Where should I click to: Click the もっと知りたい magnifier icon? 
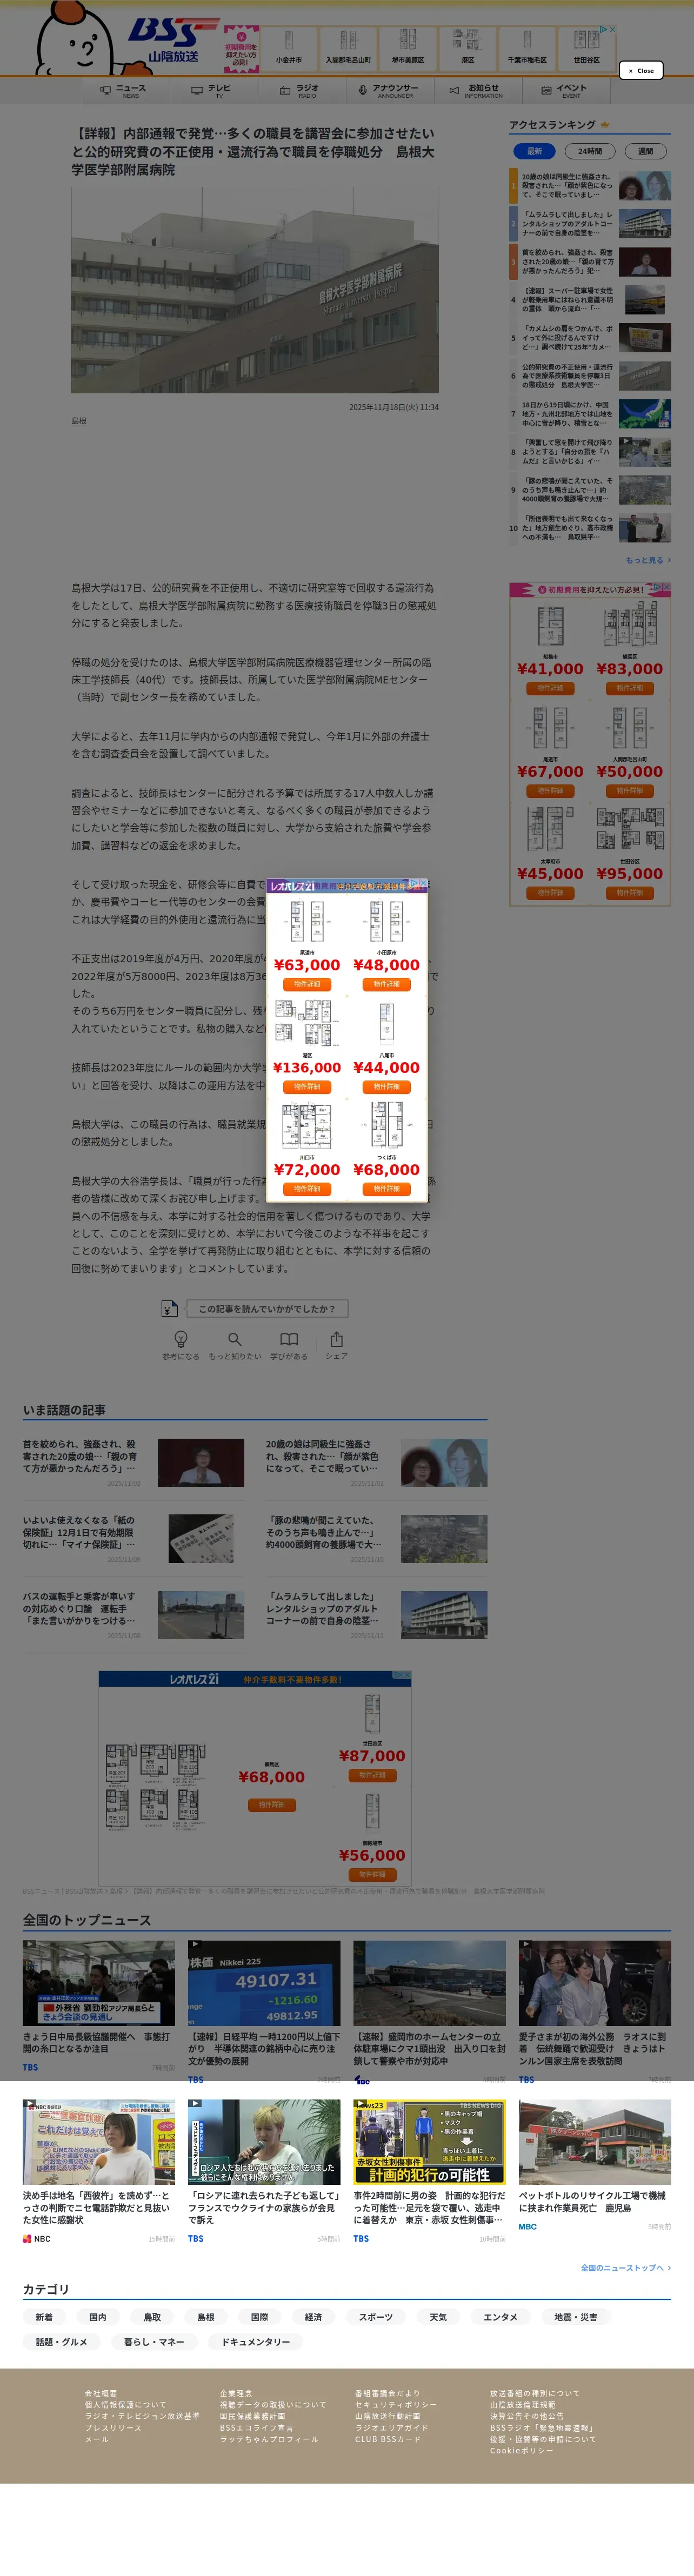pyautogui.click(x=234, y=1338)
